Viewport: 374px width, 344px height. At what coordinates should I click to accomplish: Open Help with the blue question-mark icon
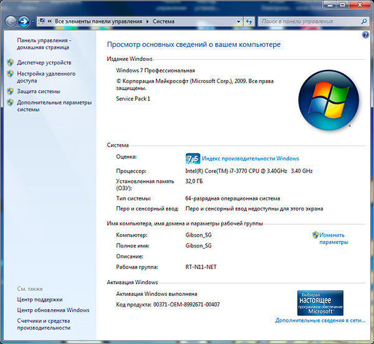click(365, 35)
